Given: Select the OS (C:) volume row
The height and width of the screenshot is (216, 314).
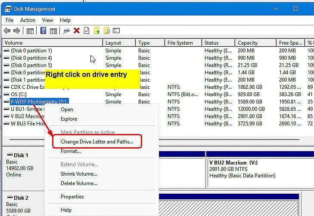Looking at the screenshot, I should pyautogui.click(x=19, y=94).
